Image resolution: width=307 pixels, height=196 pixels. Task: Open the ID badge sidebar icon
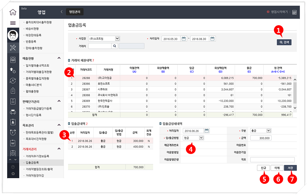pos(13,122)
